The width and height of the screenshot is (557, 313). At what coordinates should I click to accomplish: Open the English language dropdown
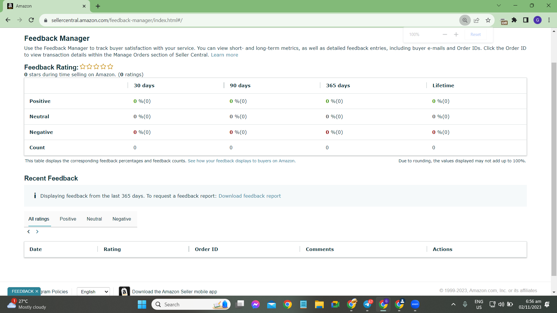[x=93, y=292]
